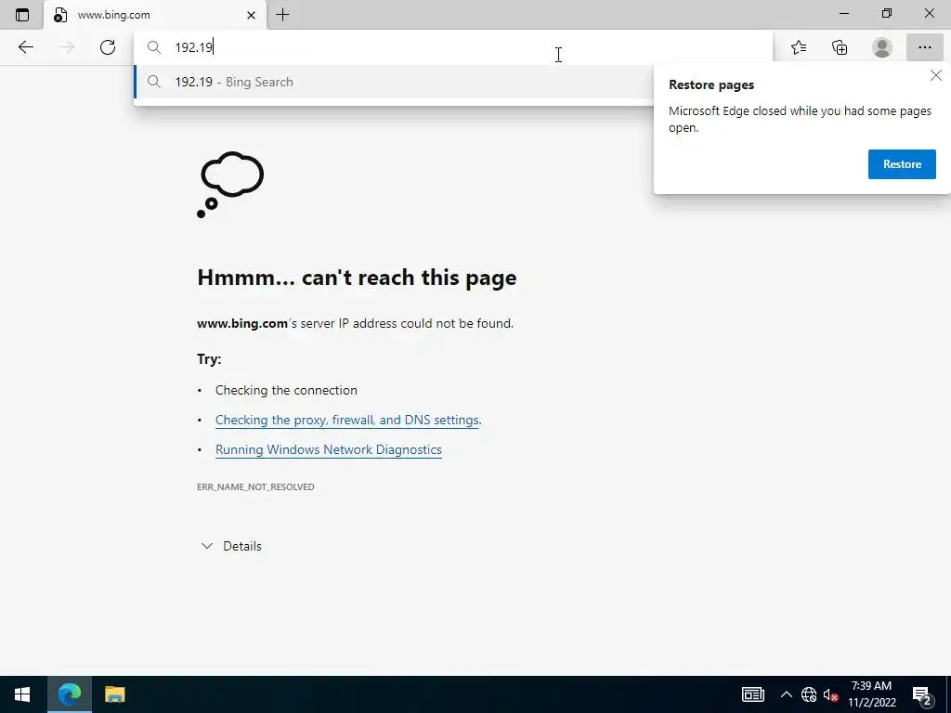
Task: Open Settings and more ellipsis menu
Action: pyautogui.click(x=924, y=47)
